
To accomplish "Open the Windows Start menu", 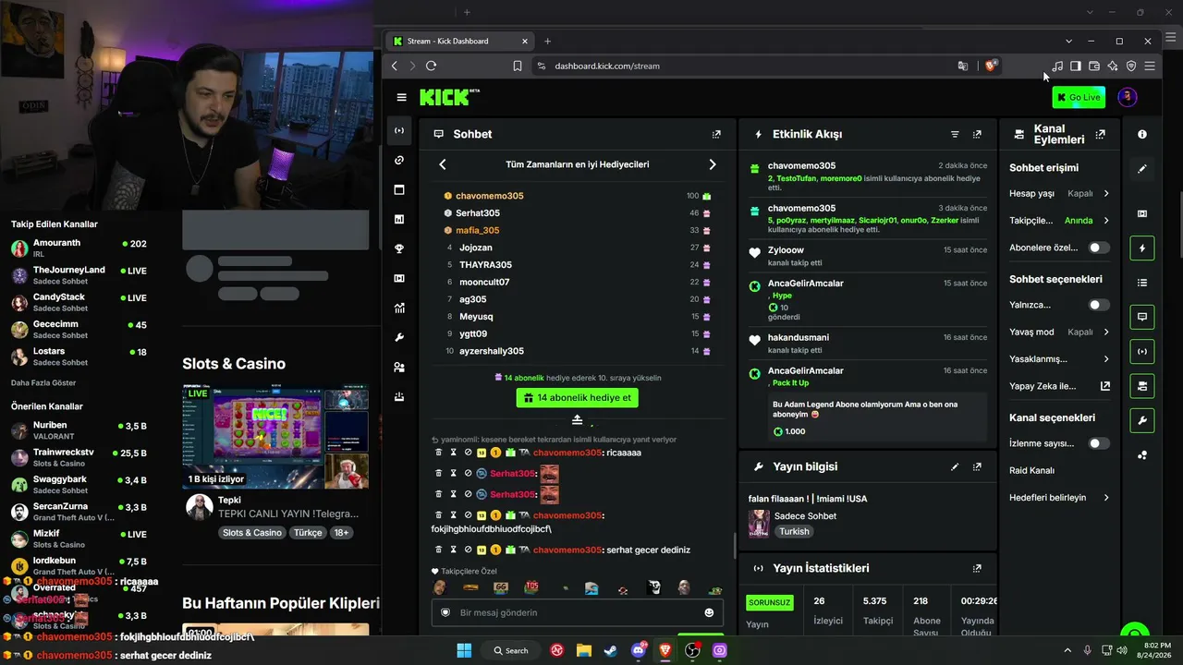I will pyautogui.click(x=464, y=650).
